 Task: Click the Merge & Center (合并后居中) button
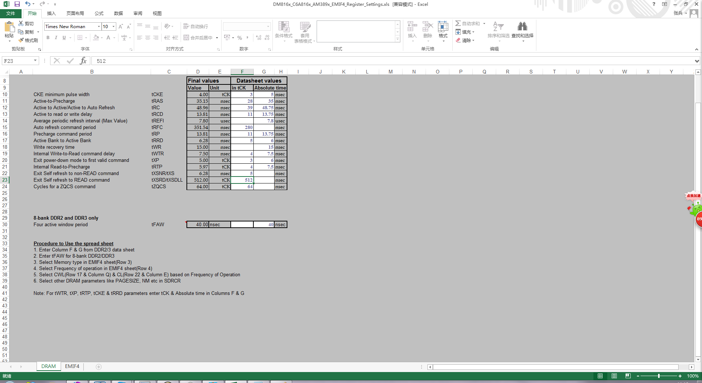[198, 38]
